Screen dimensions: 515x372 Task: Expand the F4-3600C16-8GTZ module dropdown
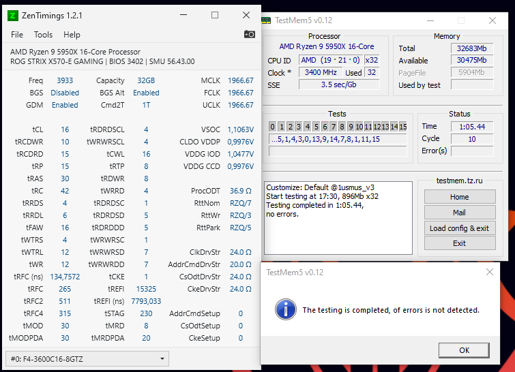tap(87, 359)
